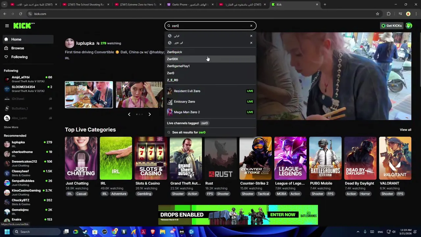Open IRL category card

116,158
